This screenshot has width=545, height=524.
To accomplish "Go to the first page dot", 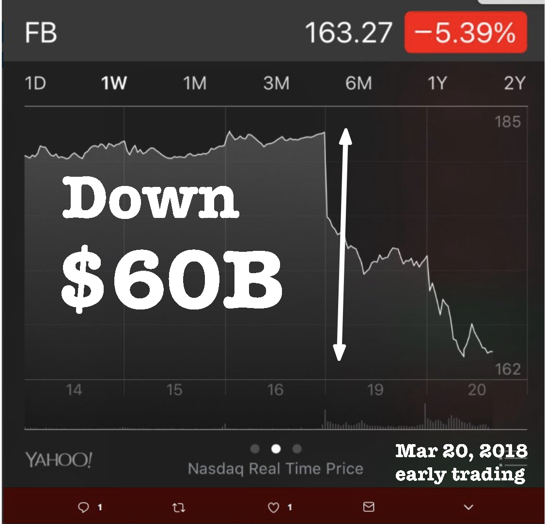I will (255, 449).
